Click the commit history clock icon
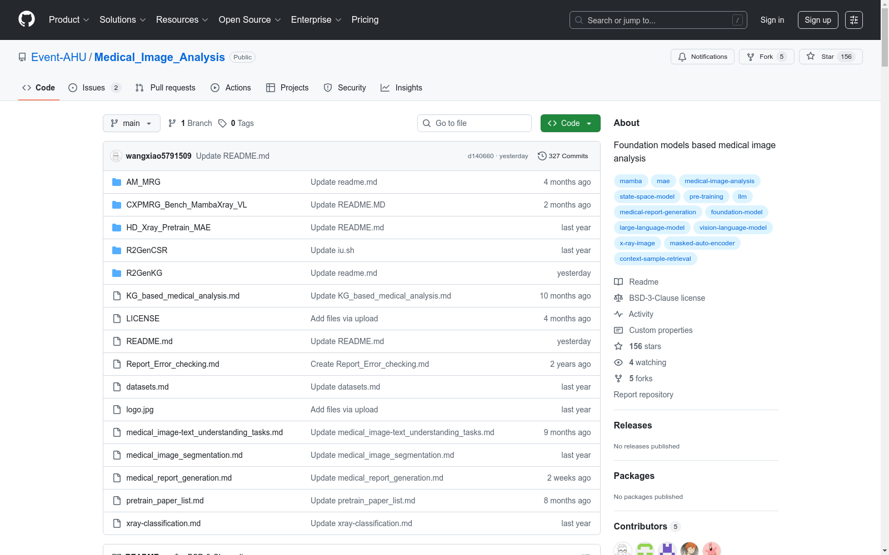889x555 pixels. click(x=542, y=156)
